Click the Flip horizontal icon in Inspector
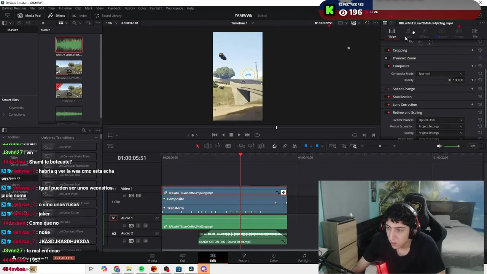The height and width of the screenshot is (274, 487). pyautogui.click(x=420, y=42)
